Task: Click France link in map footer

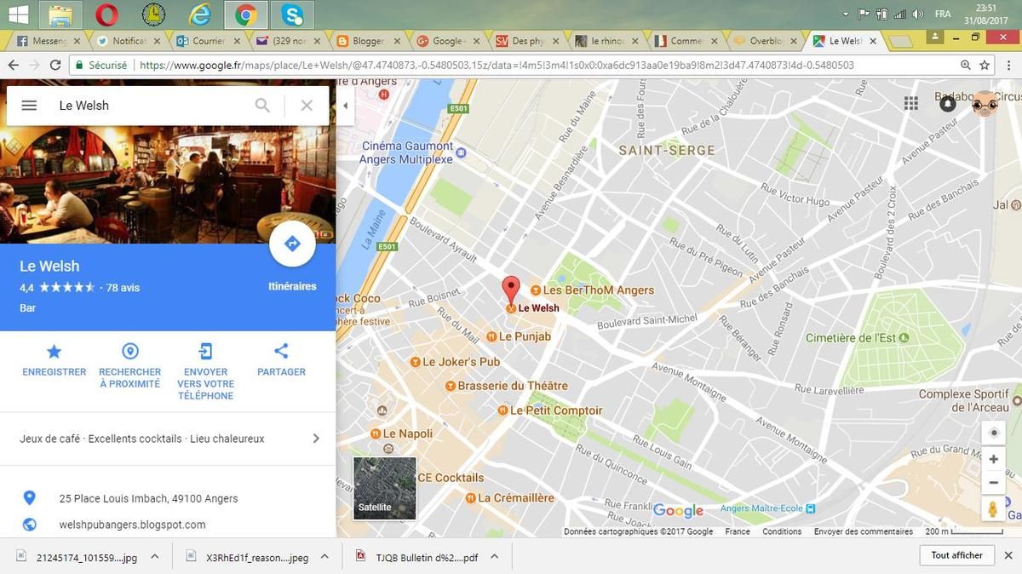Action: [738, 531]
